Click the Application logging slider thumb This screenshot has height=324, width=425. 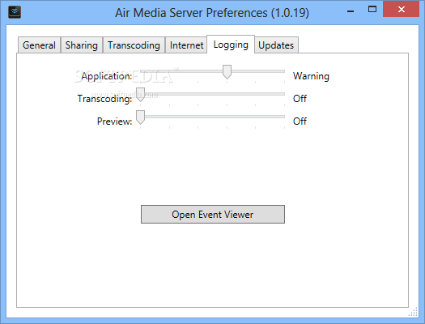[x=227, y=72]
